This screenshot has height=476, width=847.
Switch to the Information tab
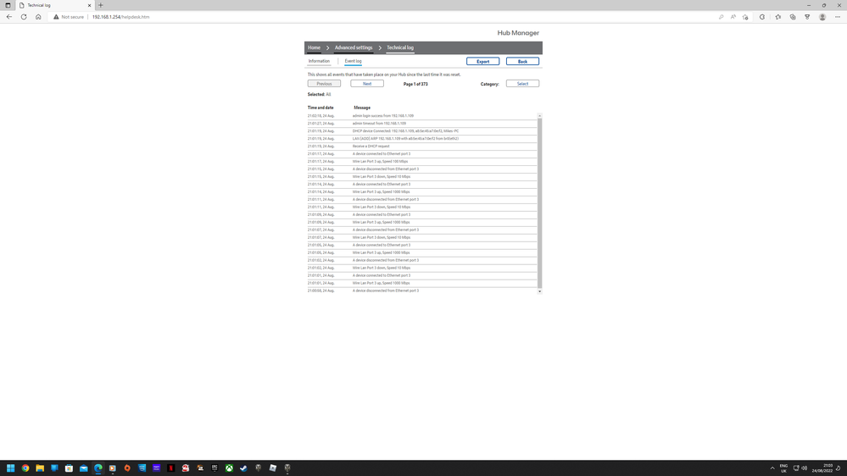319,61
